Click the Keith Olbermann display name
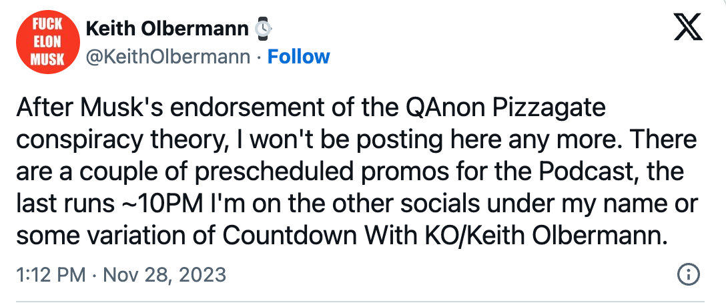The height and width of the screenshot is (307, 726). tap(166, 29)
